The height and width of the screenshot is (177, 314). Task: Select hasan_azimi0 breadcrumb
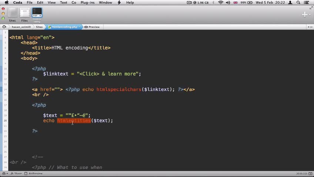[21, 27]
